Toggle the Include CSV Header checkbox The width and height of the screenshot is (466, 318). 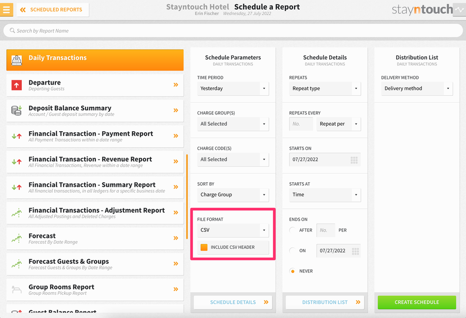[x=204, y=247]
